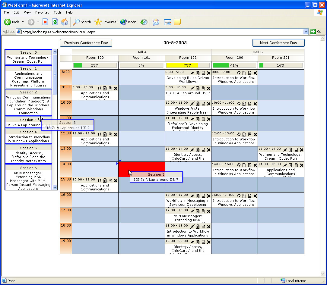Click the Back navigation button
327x285 pixels.
point(12,22)
